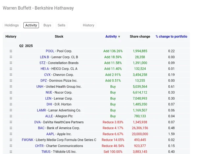The height and width of the screenshot is (154, 224).
Task: Click 'Reduce 6.67%' in Apple row
Action: pos(113,134)
